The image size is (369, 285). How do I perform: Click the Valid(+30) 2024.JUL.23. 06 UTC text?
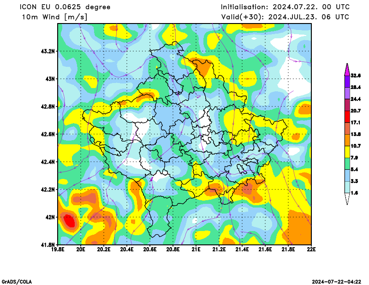pos(285,17)
